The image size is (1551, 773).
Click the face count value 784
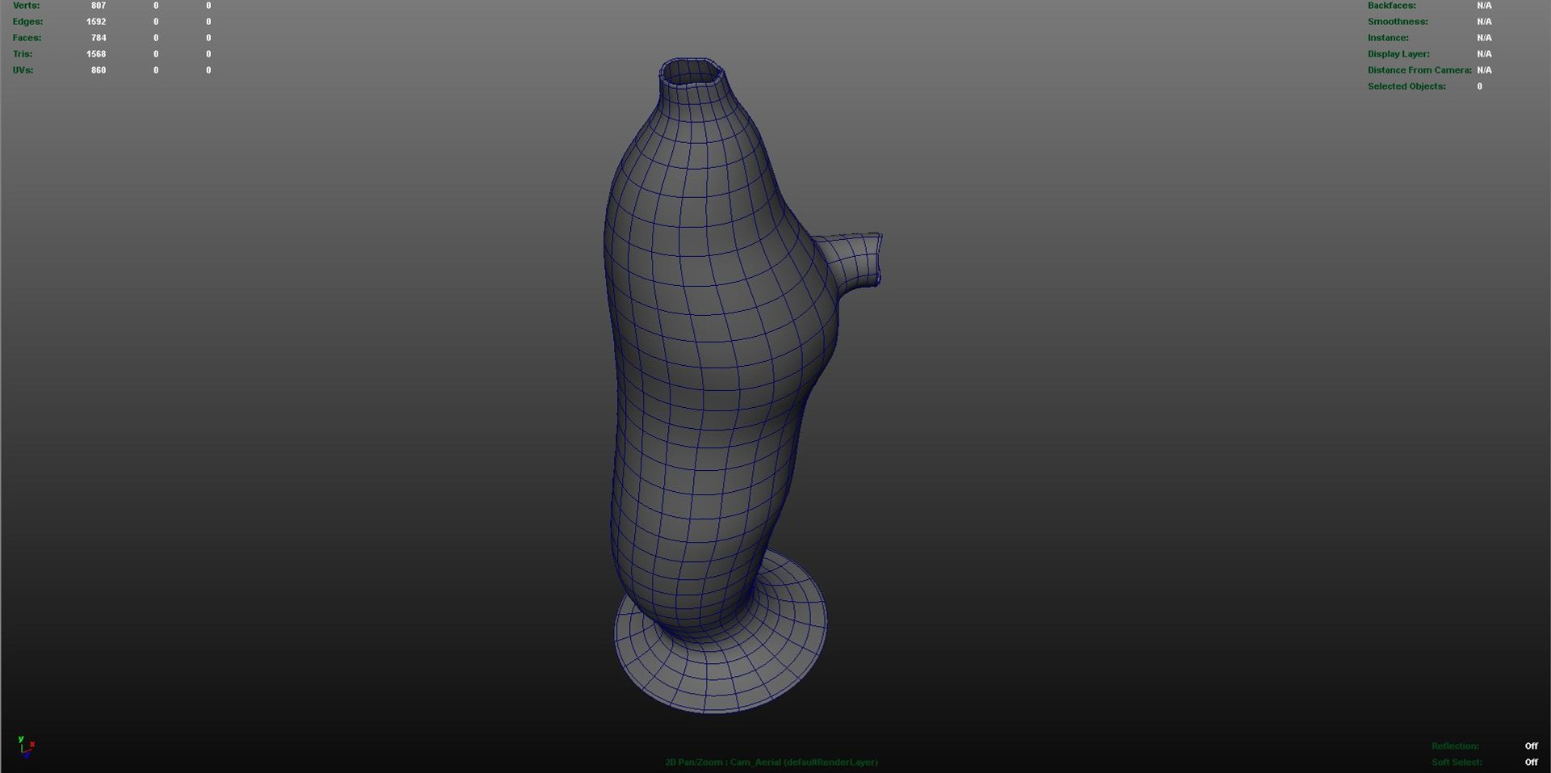coord(99,38)
